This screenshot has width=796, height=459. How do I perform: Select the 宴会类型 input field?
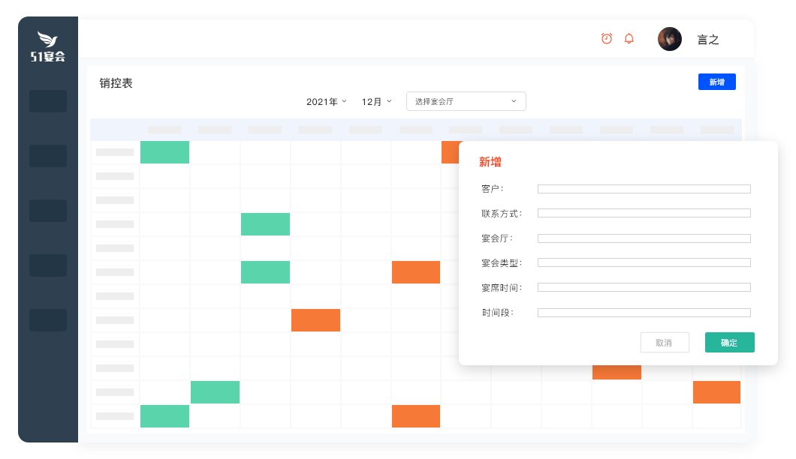(644, 262)
